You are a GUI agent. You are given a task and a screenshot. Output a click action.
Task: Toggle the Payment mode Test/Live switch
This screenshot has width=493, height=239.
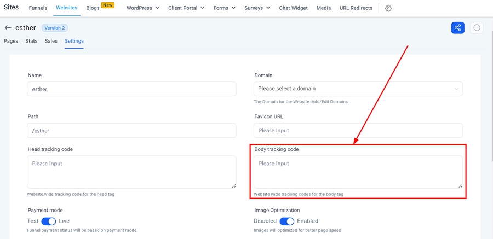(x=49, y=221)
